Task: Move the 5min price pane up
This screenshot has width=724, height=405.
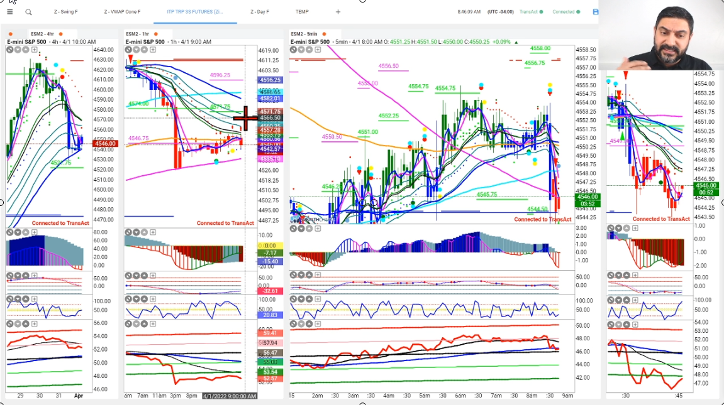Action: (309, 50)
